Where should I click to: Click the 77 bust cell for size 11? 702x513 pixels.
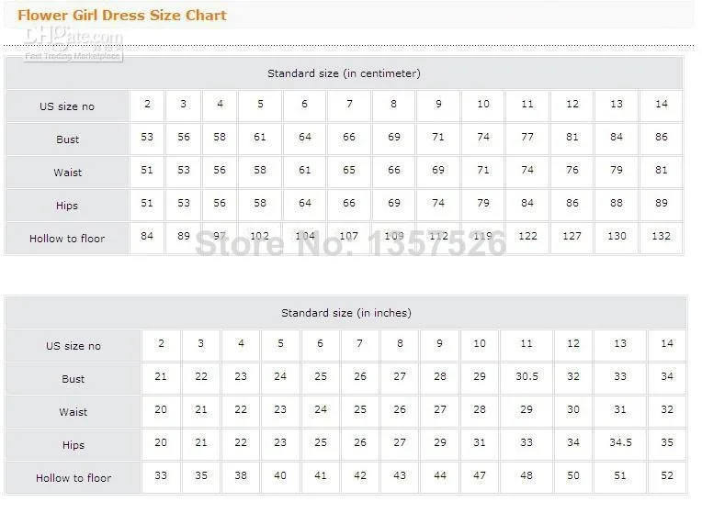[527, 137]
